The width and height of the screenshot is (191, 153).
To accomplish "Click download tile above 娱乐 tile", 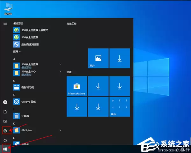I will [x=120, y=86].
